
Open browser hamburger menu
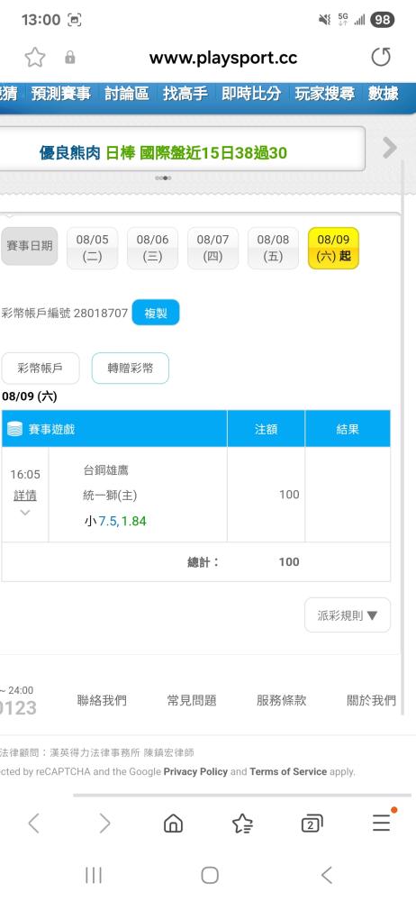click(382, 823)
